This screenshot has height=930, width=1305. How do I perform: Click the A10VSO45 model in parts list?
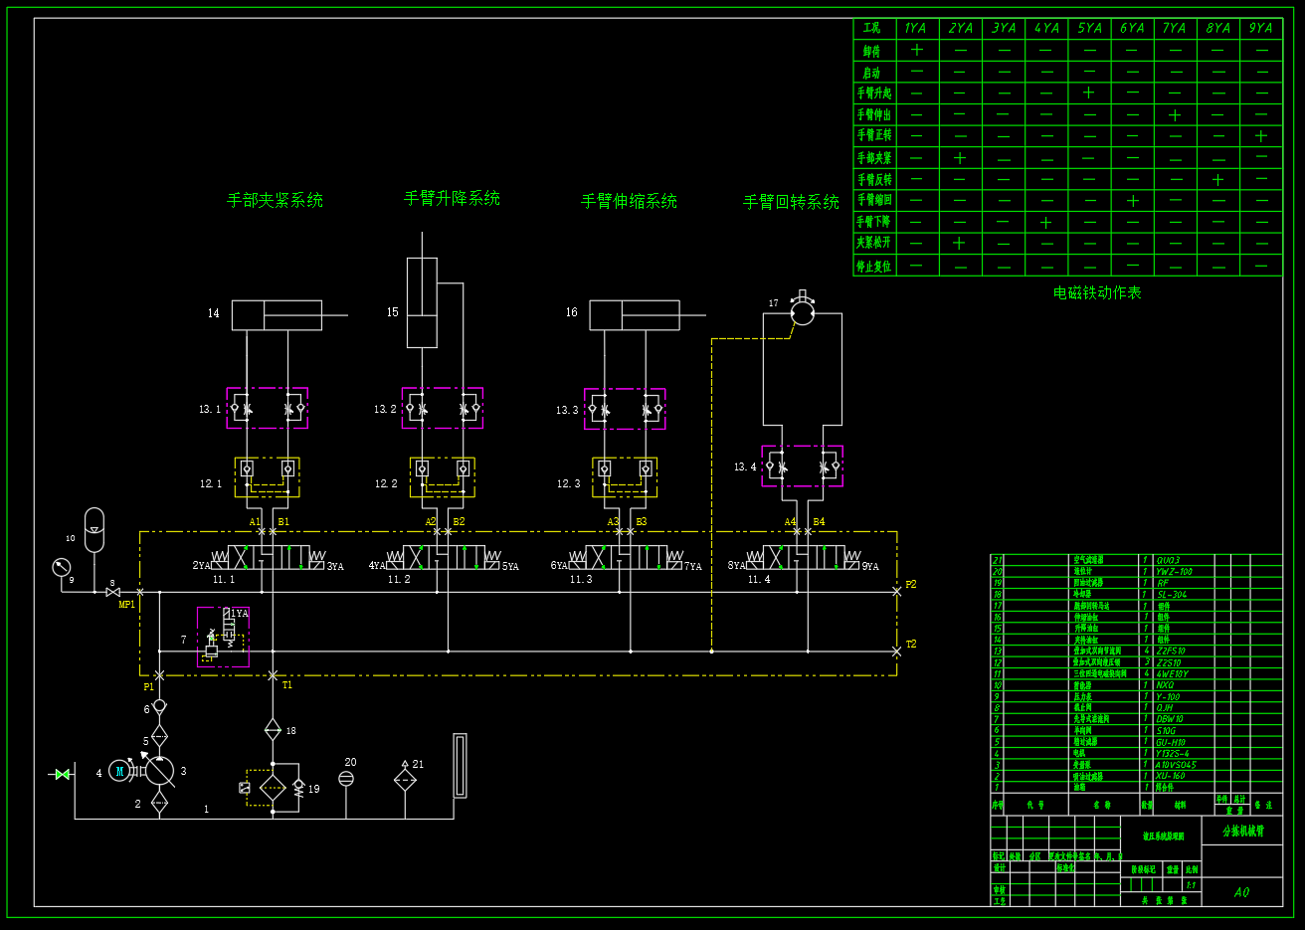coord(1177,765)
